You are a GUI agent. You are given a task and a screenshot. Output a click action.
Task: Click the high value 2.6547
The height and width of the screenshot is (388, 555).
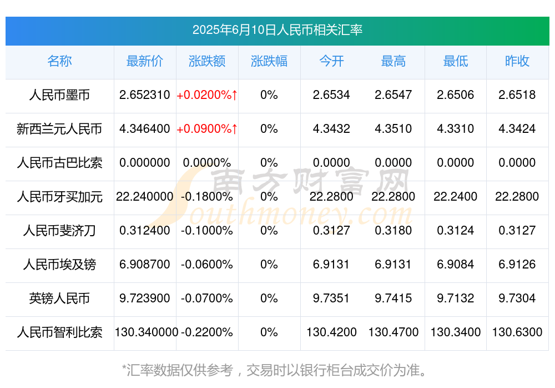[393, 94]
